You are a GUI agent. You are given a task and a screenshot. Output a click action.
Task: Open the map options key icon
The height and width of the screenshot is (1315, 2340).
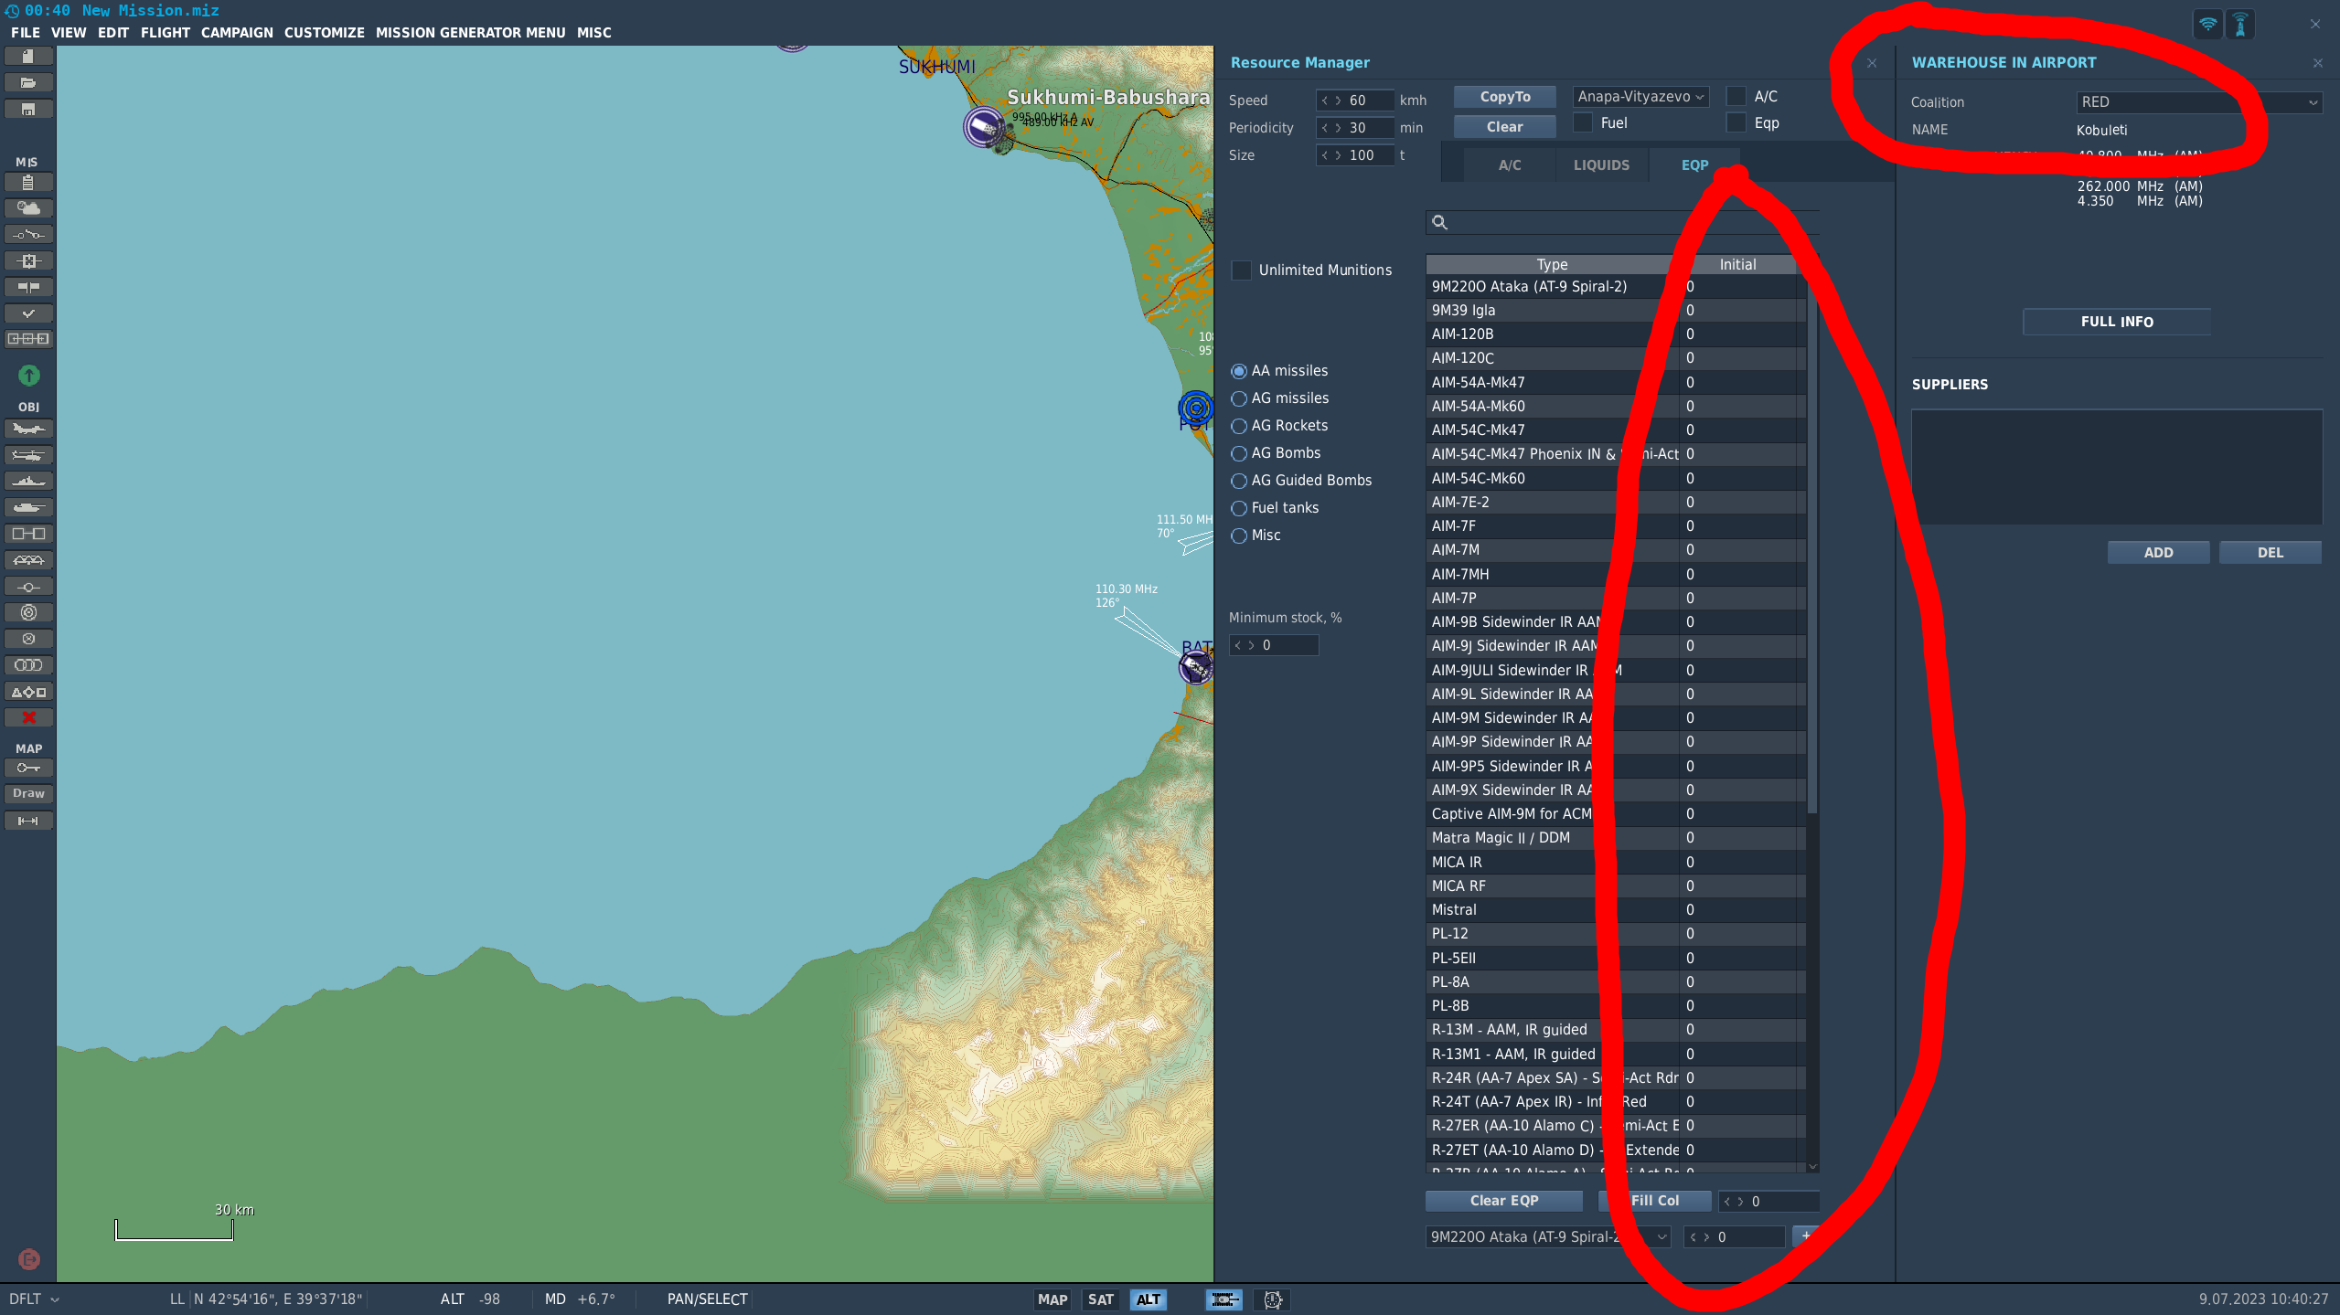[28, 768]
